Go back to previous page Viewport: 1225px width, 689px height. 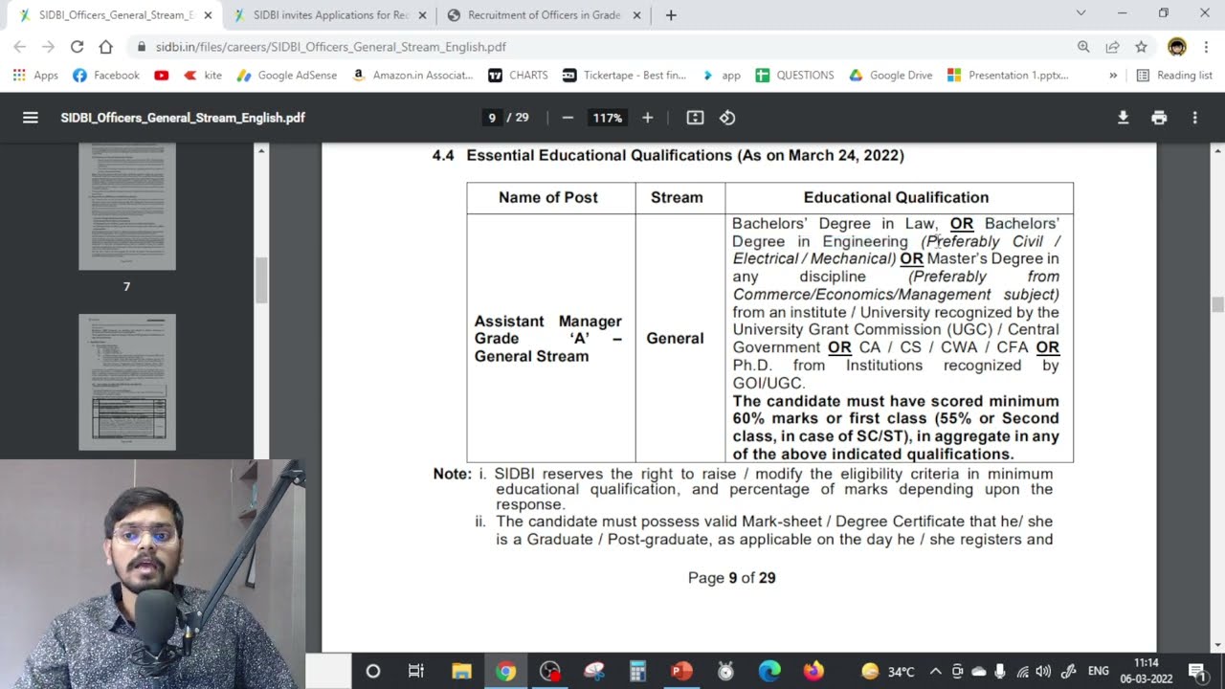point(19,46)
